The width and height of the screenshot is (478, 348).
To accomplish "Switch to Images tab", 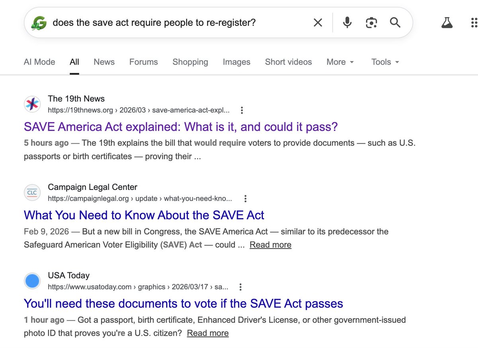I will point(237,62).
